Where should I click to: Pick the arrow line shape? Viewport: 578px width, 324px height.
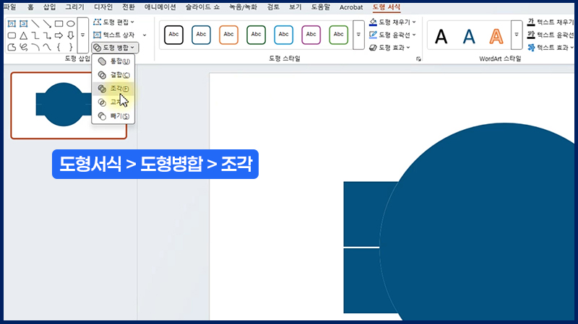pyautogui.click(x=47, y=24)
